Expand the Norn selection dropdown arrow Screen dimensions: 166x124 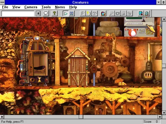point(38,14)
